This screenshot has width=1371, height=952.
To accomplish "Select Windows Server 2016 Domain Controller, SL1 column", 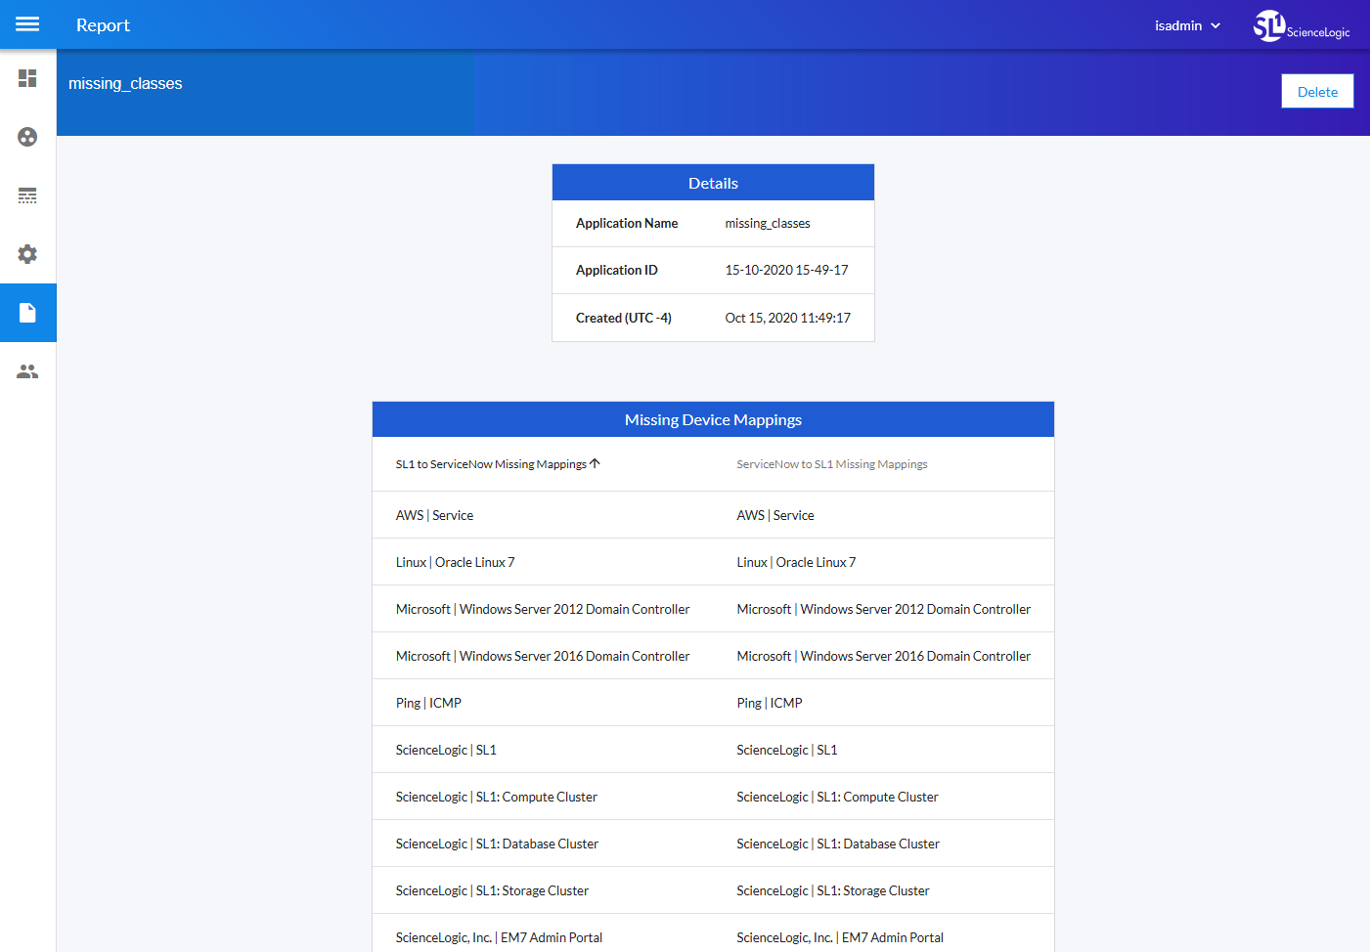I will click(543, 656).
